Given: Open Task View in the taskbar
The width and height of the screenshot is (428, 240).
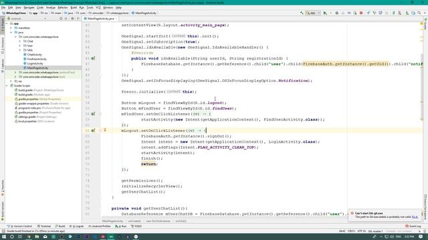Looking at the screenshot, I should point(20,237).
